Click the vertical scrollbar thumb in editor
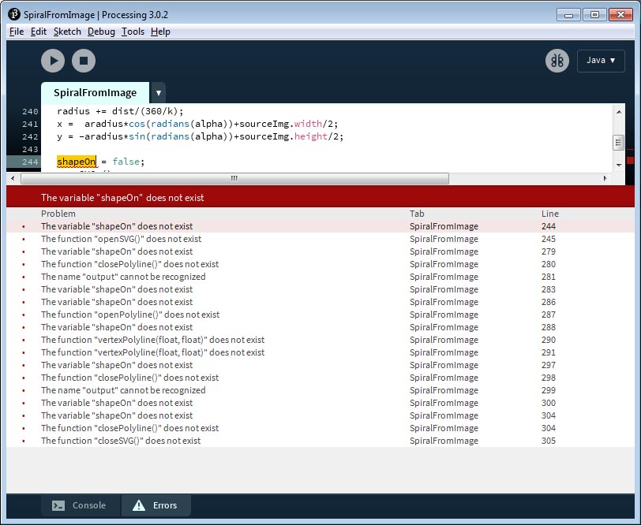 (x=619, y=143)
